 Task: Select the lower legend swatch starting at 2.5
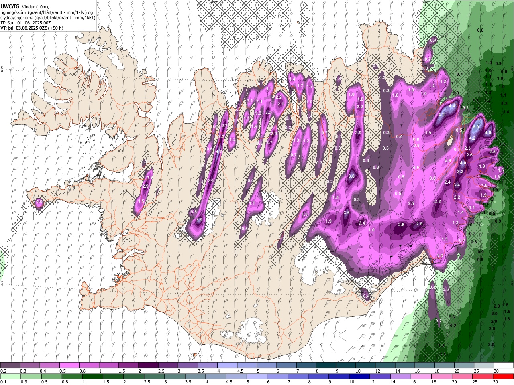tap(154, 376)
